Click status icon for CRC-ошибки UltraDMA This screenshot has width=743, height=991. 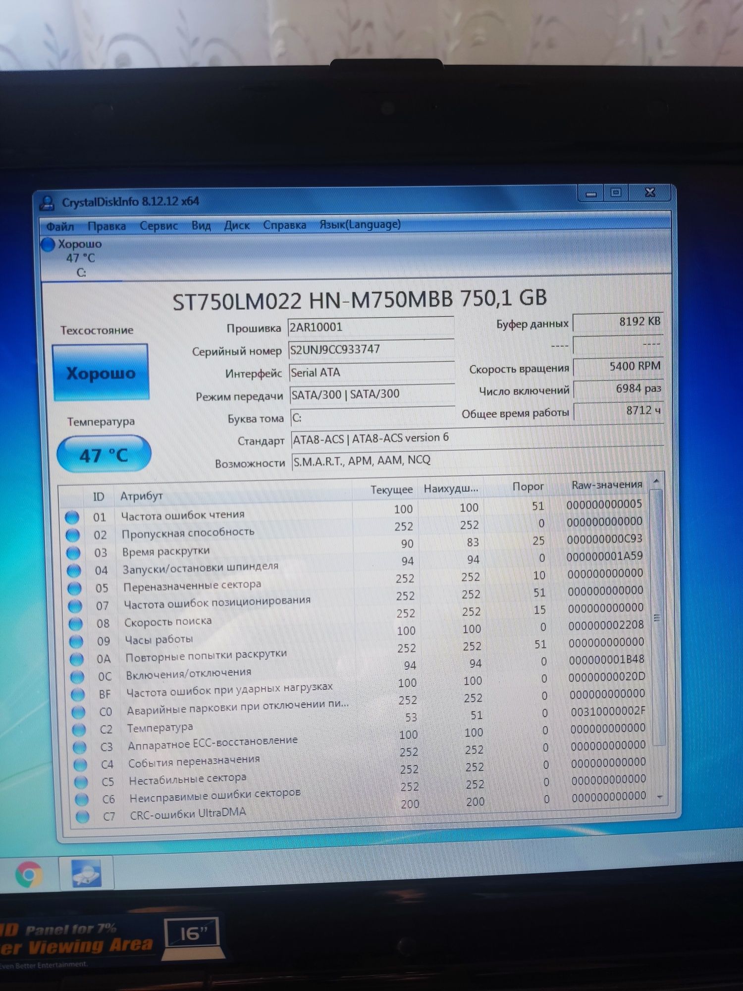coord(82,817)
